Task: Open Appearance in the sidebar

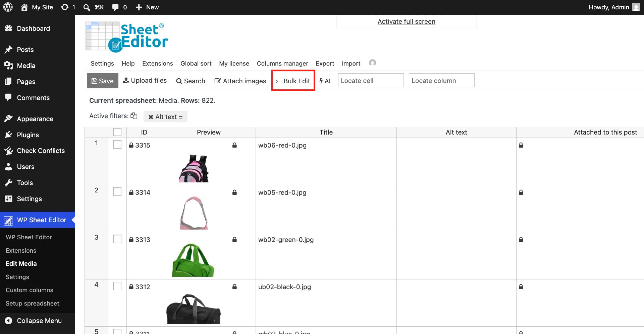Action: click(35, 119)
